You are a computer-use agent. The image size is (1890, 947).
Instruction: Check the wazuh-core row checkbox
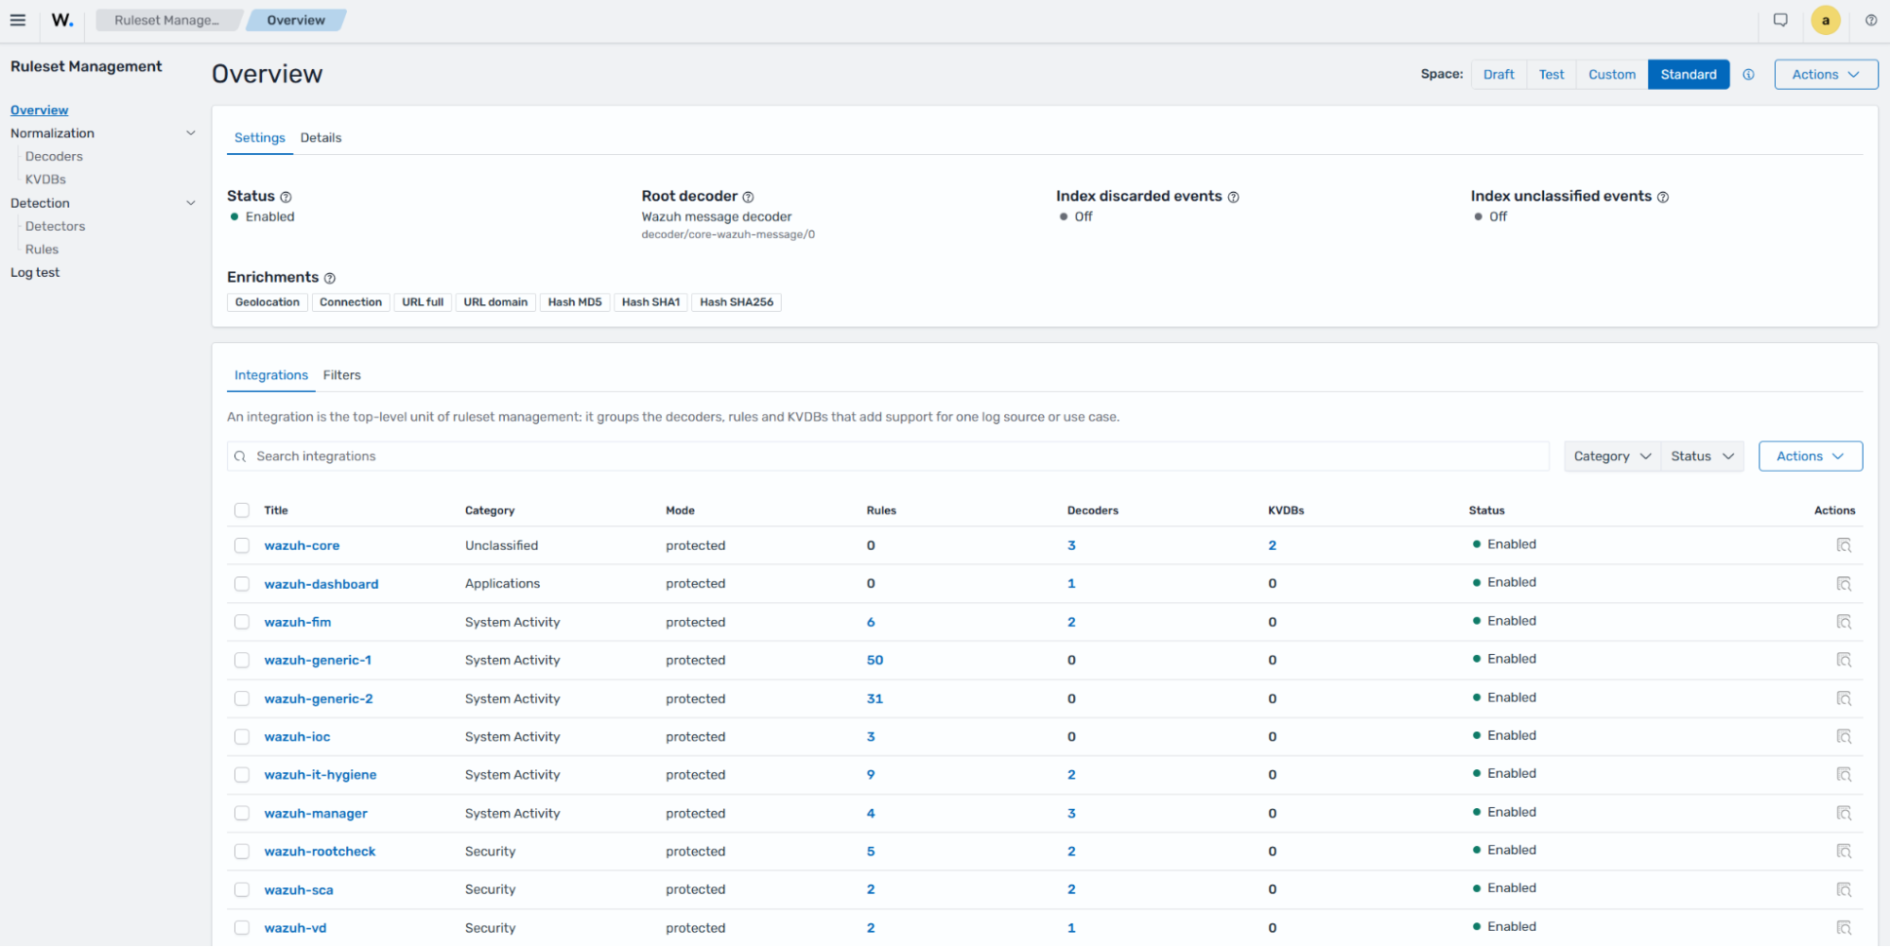tap(242, 545)
